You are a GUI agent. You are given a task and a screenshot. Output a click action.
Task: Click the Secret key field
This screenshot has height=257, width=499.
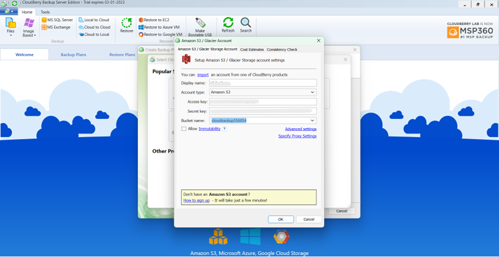point(263,111)
